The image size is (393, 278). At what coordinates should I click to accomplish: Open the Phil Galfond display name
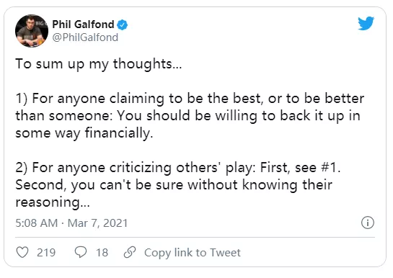(x=83, y=24)
